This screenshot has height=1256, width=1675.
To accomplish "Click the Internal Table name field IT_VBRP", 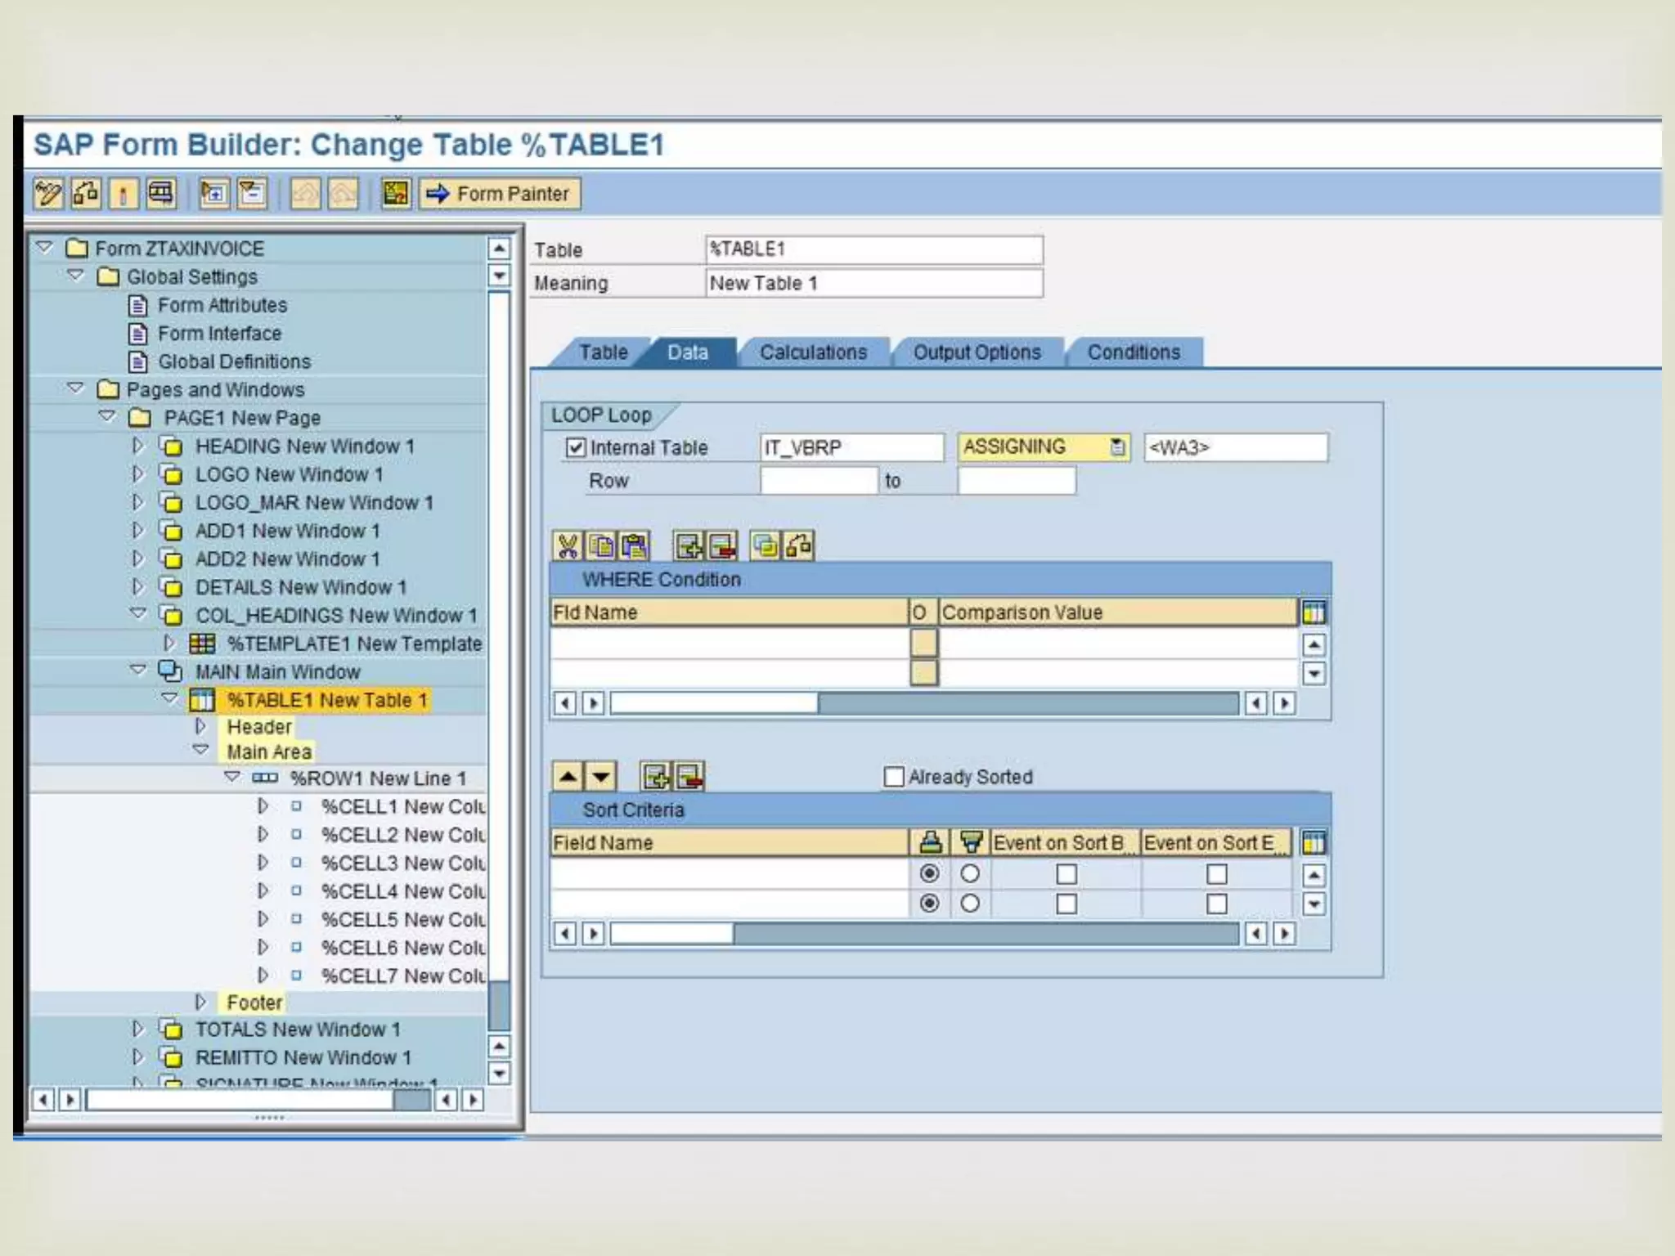I will click(x=851, y=447).
